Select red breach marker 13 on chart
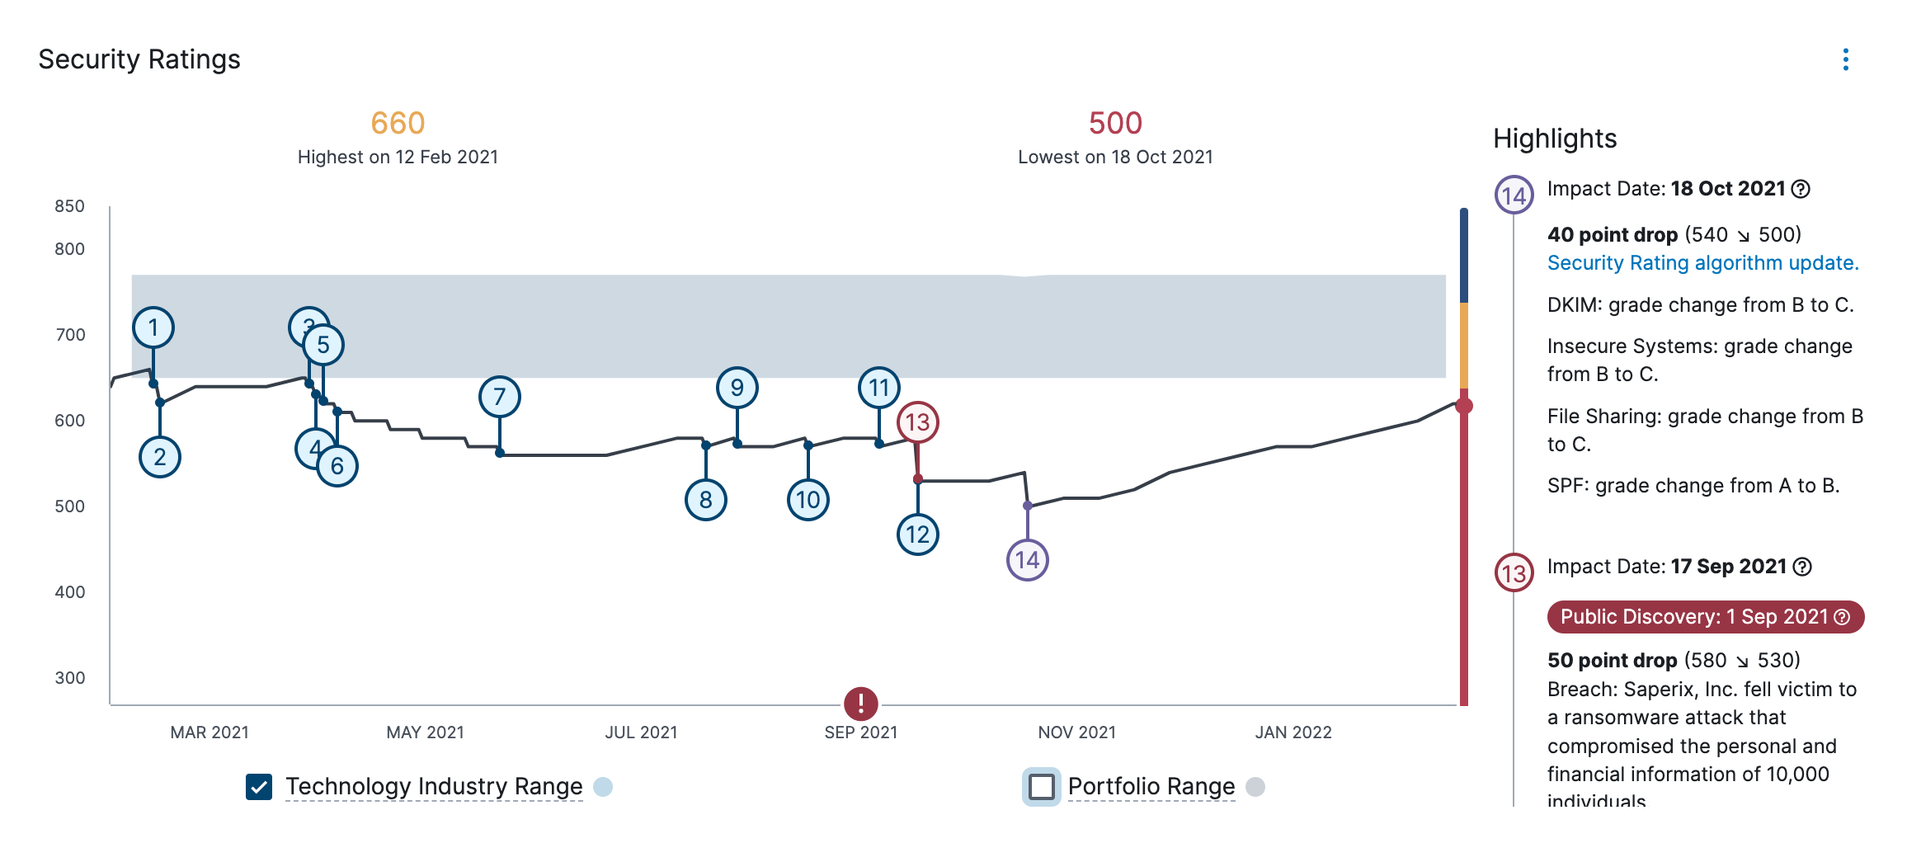Image resolution: width=1907 pixels, height=843 pixels. click(x=917, y=422)
